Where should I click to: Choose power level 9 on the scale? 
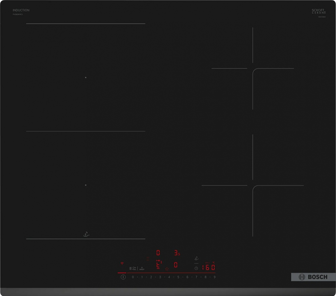coord(214,277)
